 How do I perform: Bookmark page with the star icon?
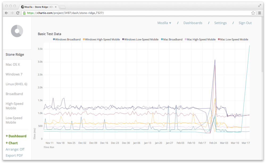pyautogui.click(x=253, y=13)
